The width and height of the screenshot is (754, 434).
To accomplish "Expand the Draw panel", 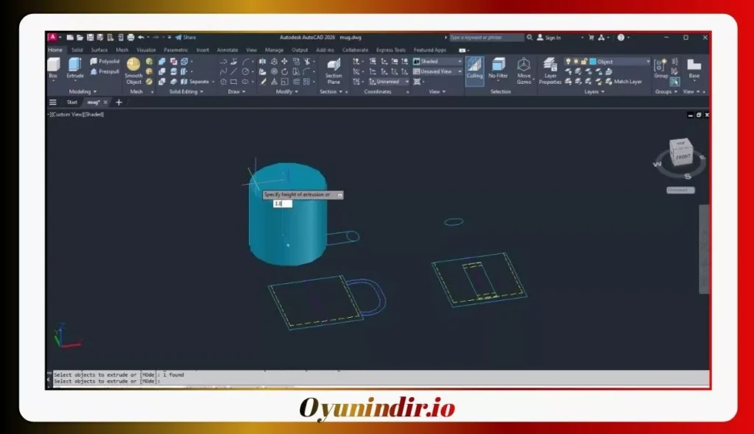I will tap(236, 91).
